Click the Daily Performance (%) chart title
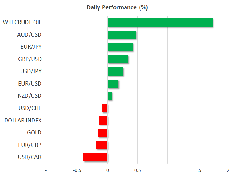234x176 pixels. click(117, 7)
